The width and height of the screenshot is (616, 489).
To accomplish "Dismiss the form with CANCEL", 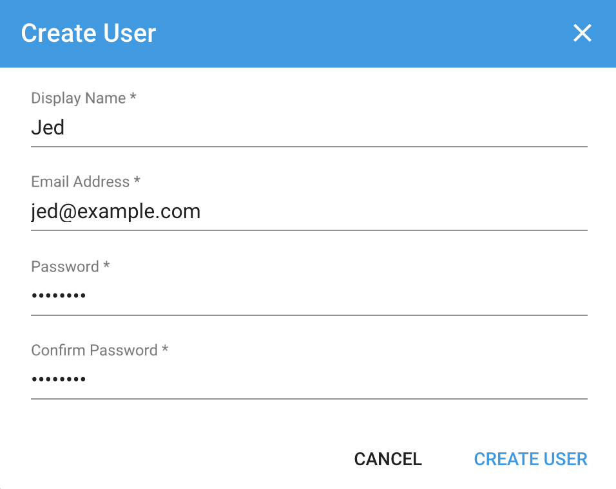I will tap(387, 459).
